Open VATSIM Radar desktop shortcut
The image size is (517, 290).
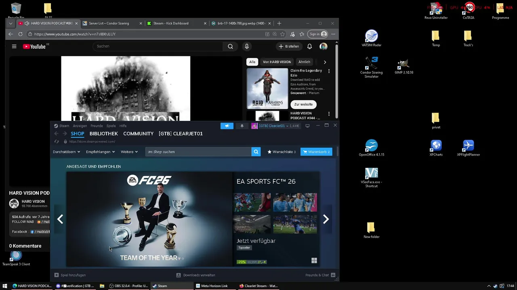click(372, 39)
